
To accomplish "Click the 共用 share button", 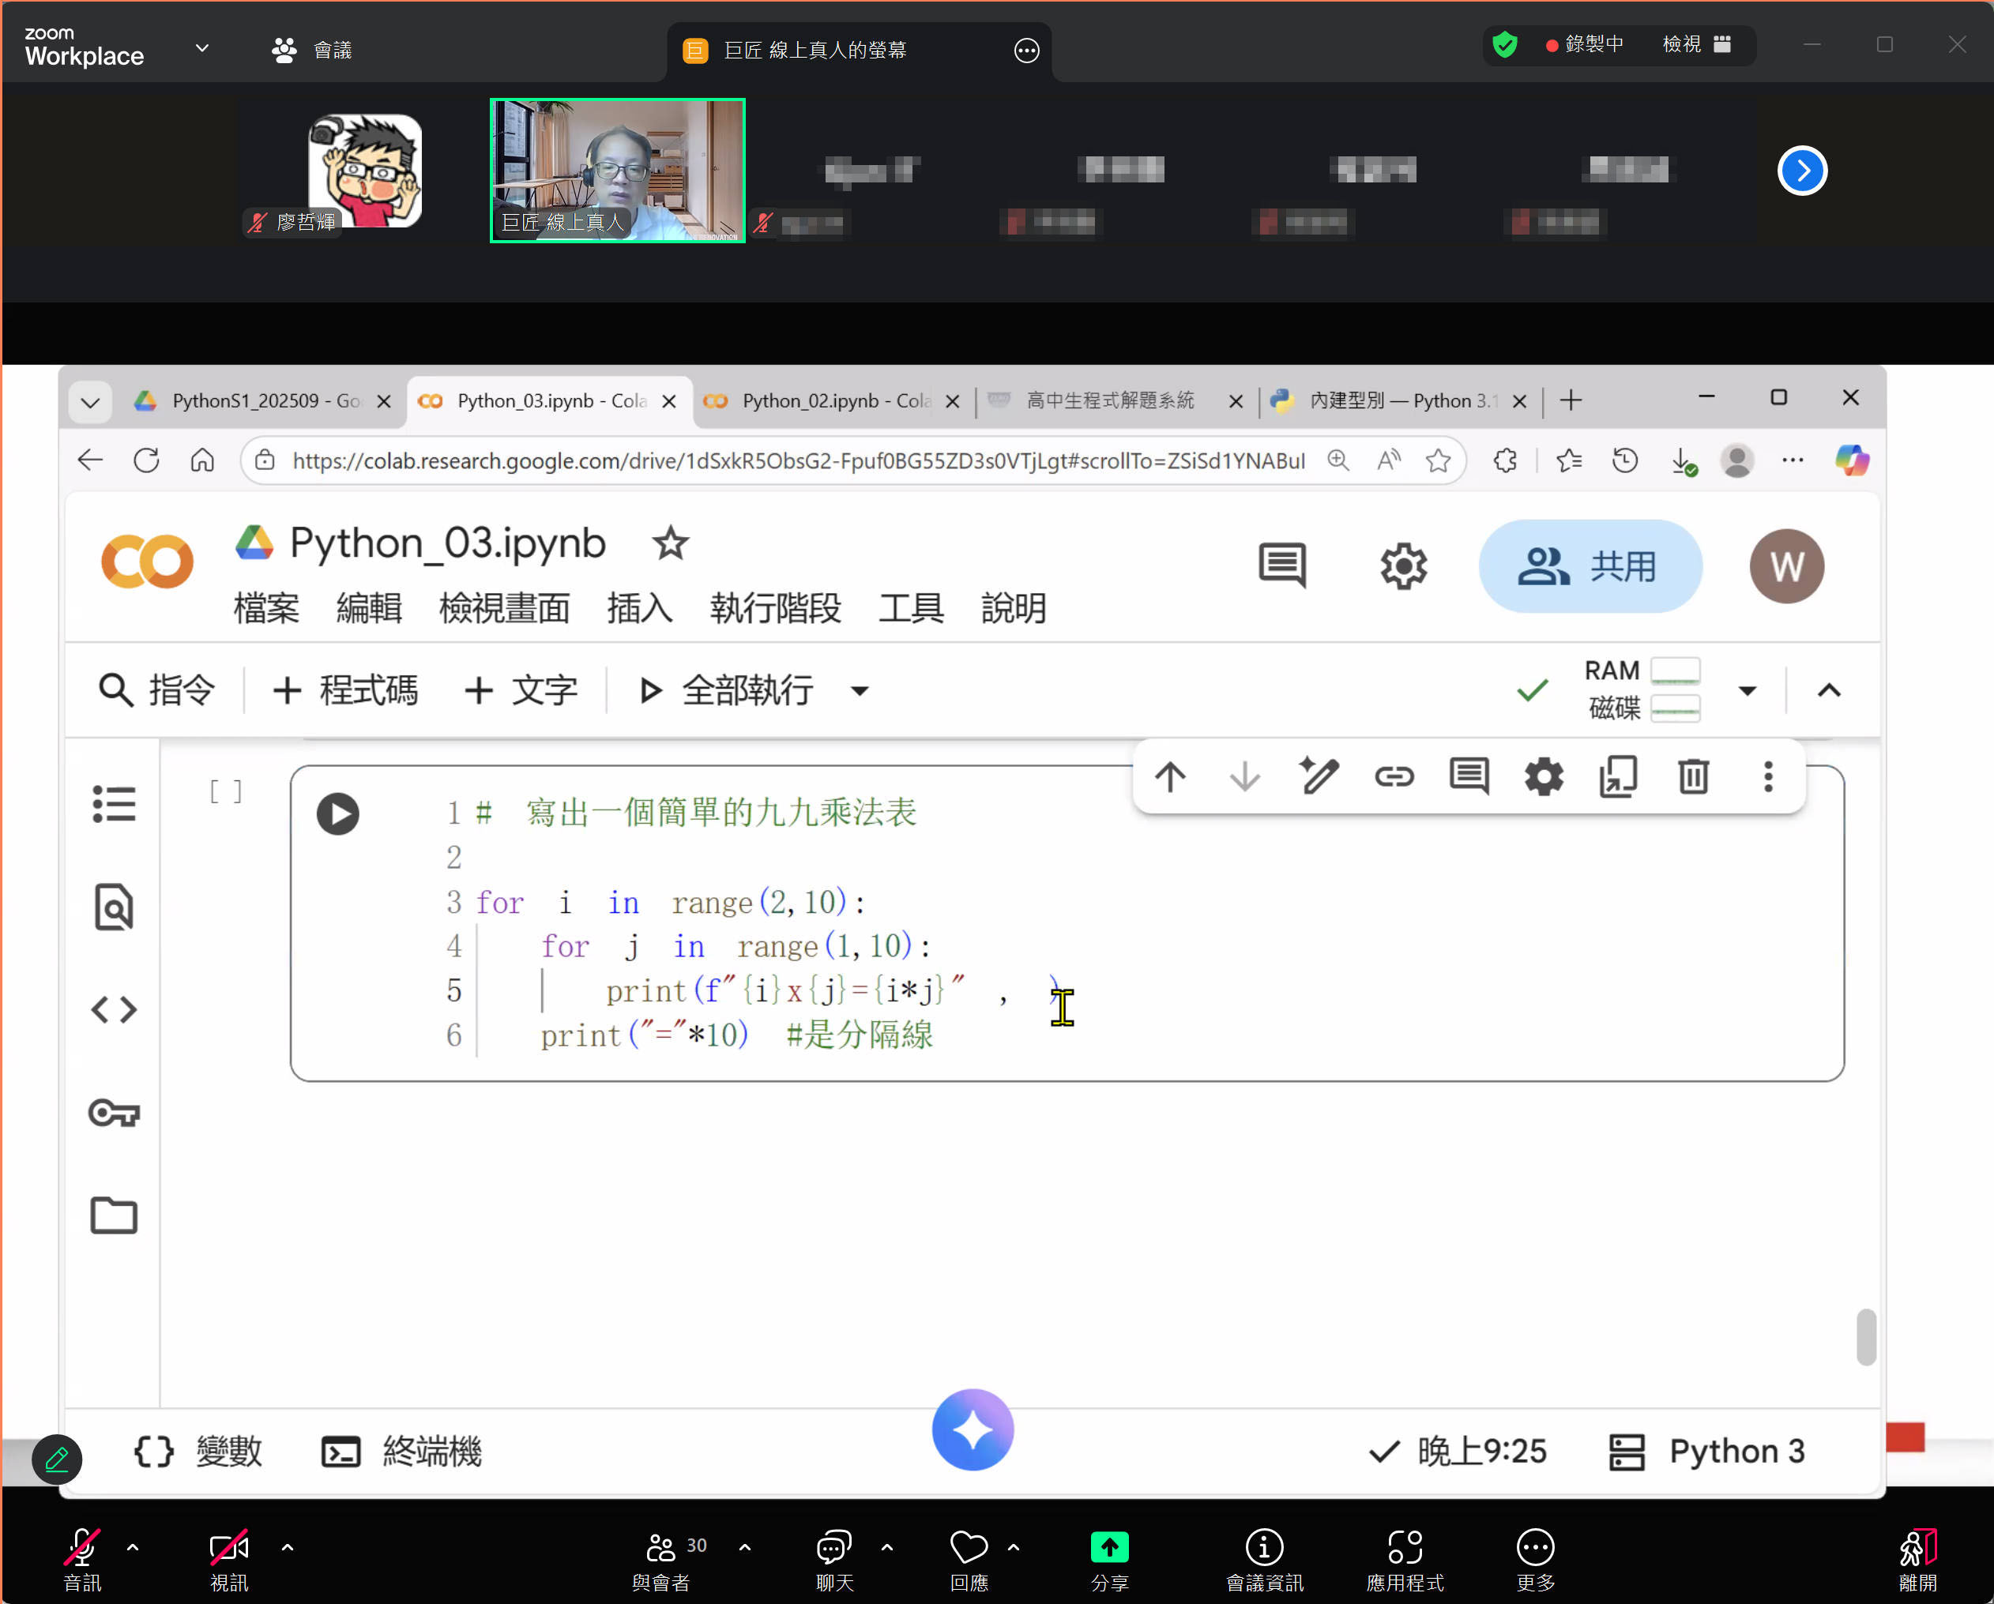I will 1590,567.
